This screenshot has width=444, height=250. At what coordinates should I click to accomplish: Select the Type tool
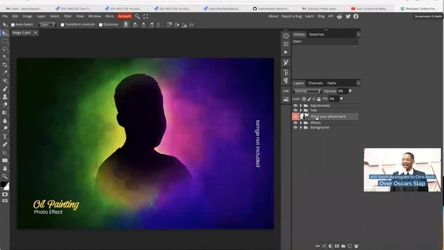tap(5, 137)
